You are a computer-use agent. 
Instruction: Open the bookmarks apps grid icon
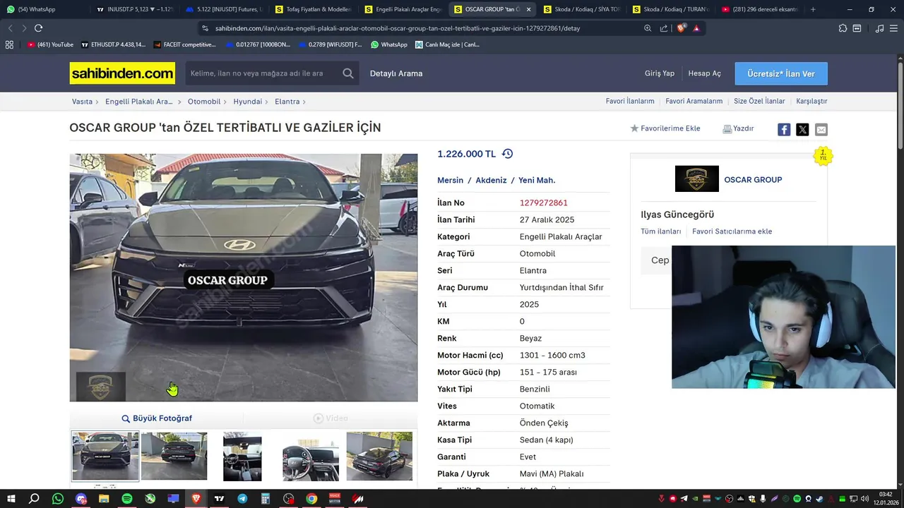pyautogui.click(x=9, y=44)
